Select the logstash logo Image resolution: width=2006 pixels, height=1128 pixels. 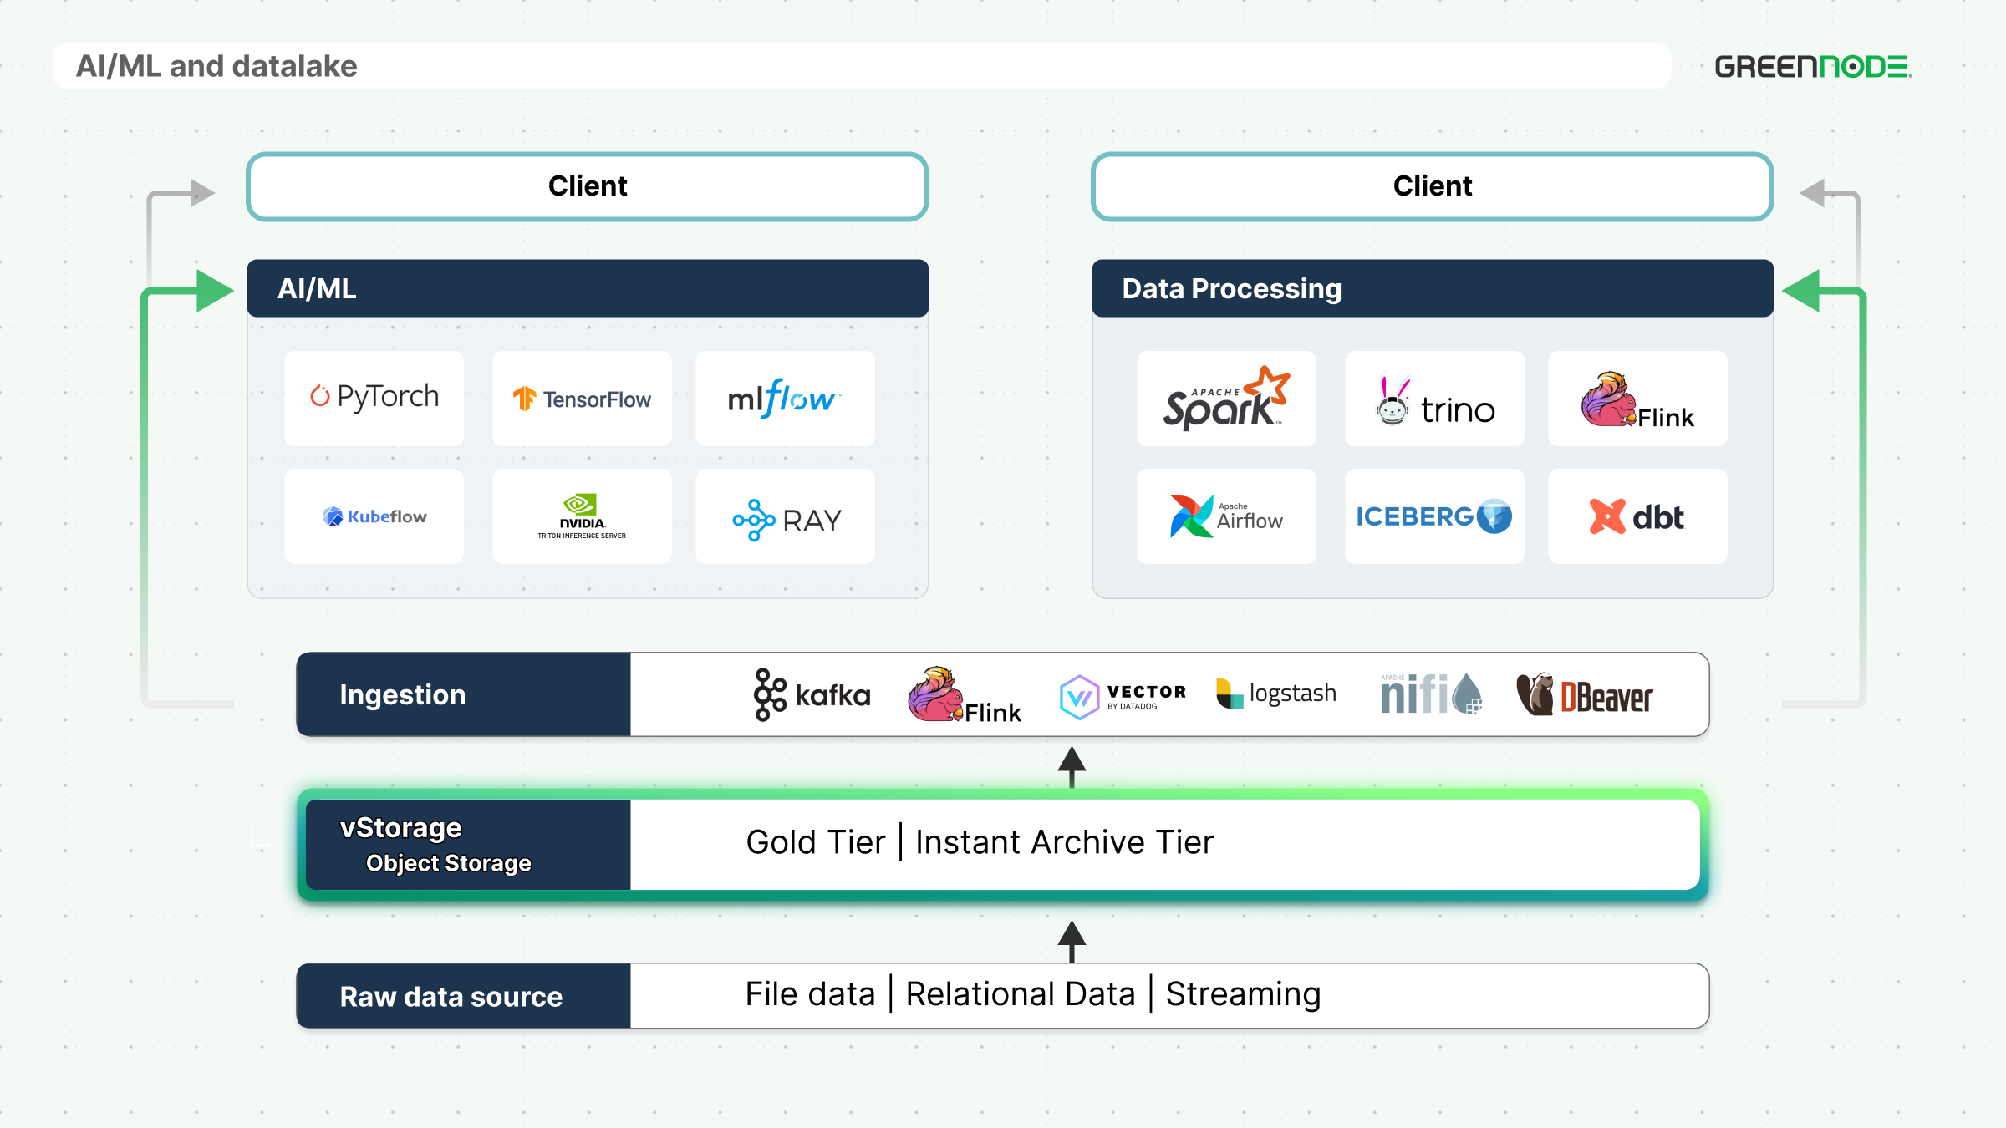click(1276, 694)
